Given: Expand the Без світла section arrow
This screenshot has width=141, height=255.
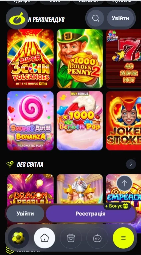Looking at the screenshot, I should [131, 164].
